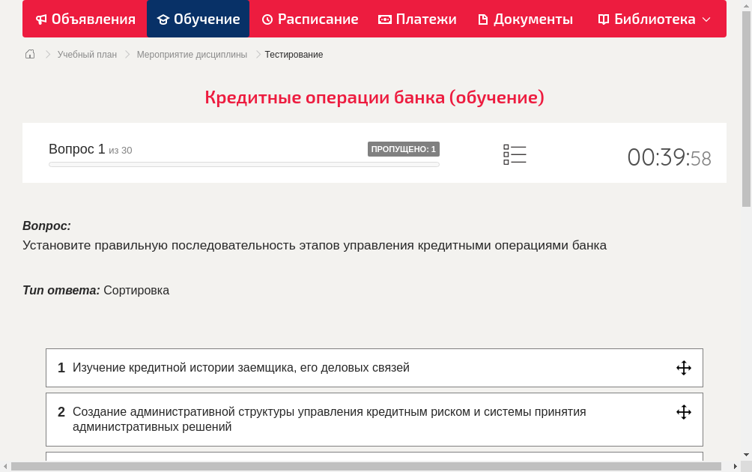Image resolution: width=752 pixels, height=472 pixels.
Task: Click the megaphone icon next to Объявления
Action: click(x=40, y=19)
